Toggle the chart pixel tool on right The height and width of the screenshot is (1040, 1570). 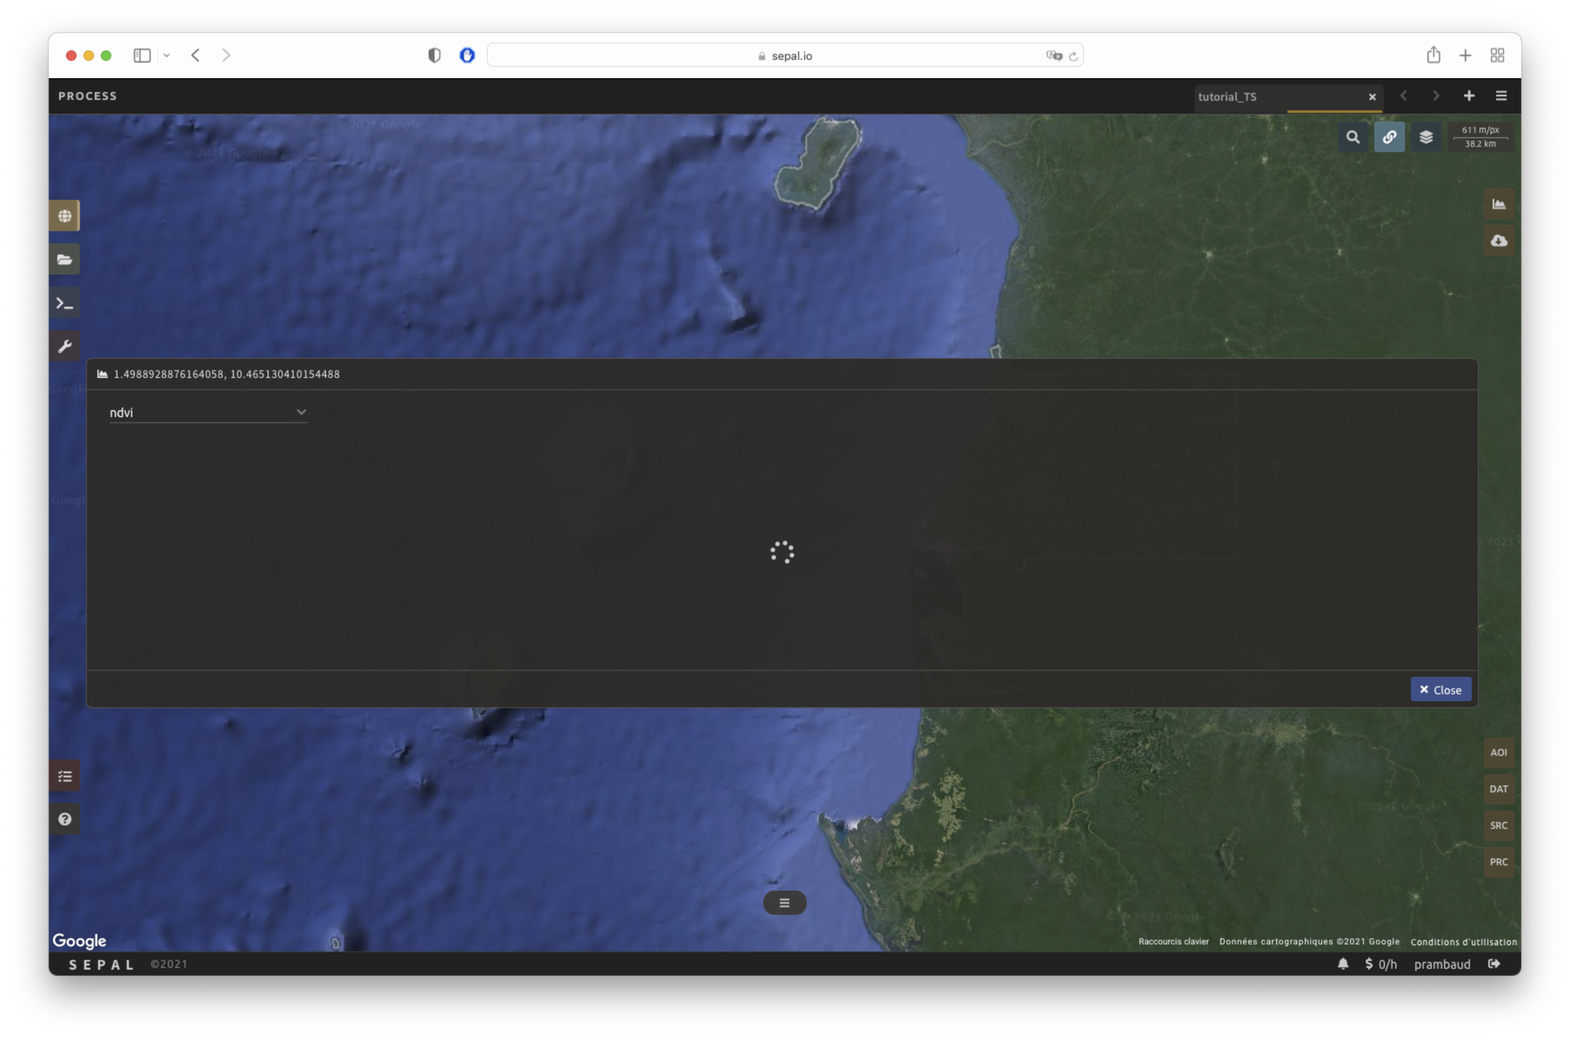tap(1498, 204)
